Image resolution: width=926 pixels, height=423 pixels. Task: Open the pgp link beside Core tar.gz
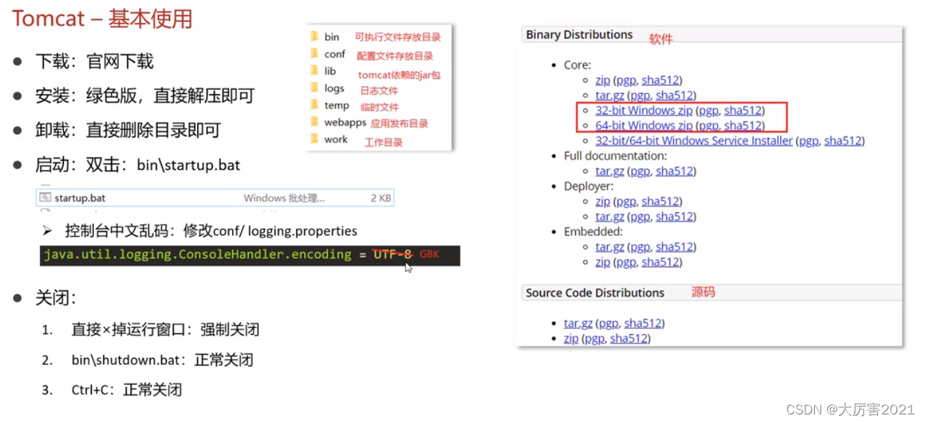[640, 95]
